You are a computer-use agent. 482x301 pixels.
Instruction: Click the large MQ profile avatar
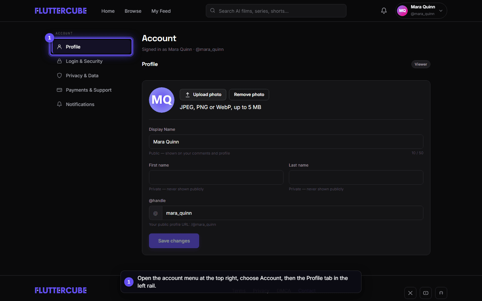pyautogui.click(x=162, y=100)
